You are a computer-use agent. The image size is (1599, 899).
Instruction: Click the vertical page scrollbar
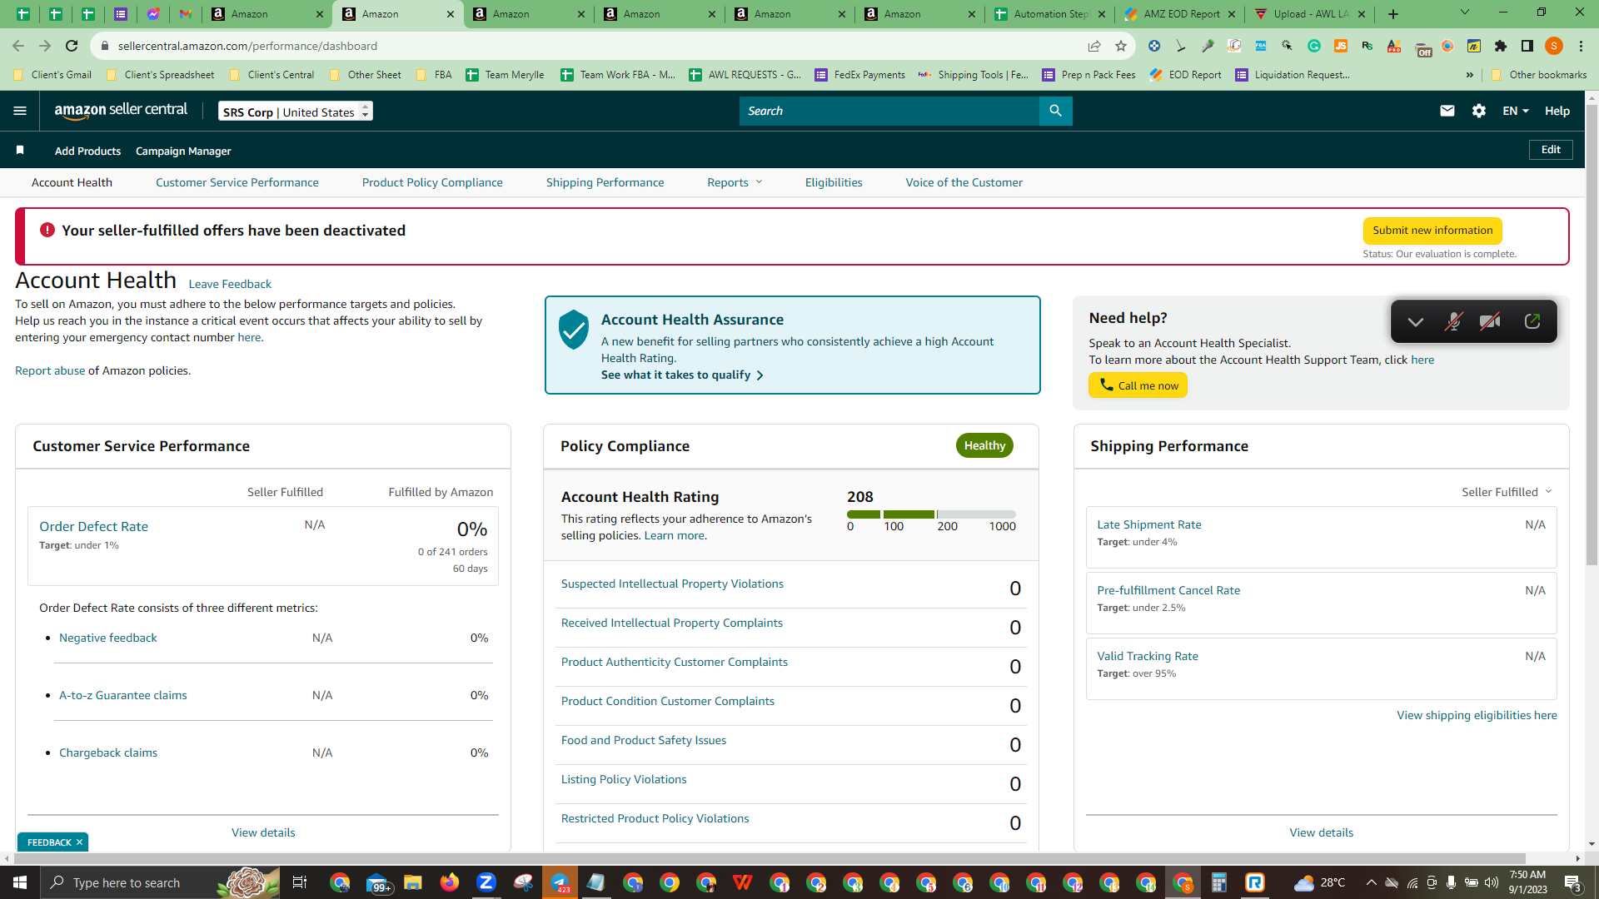1592,333
